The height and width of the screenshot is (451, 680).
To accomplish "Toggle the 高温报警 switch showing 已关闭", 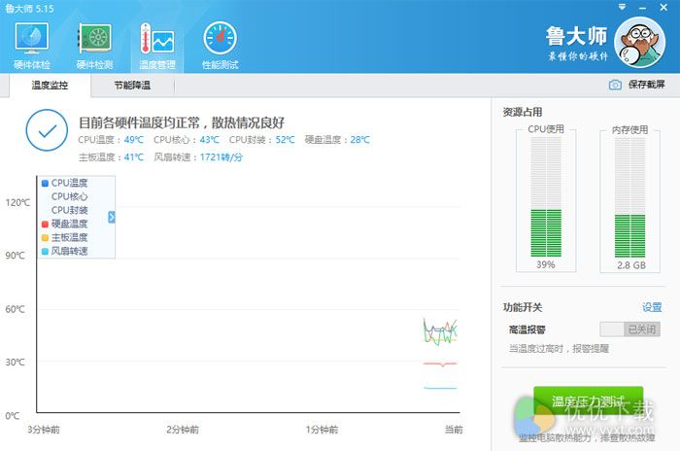I will tap(630, 330).
